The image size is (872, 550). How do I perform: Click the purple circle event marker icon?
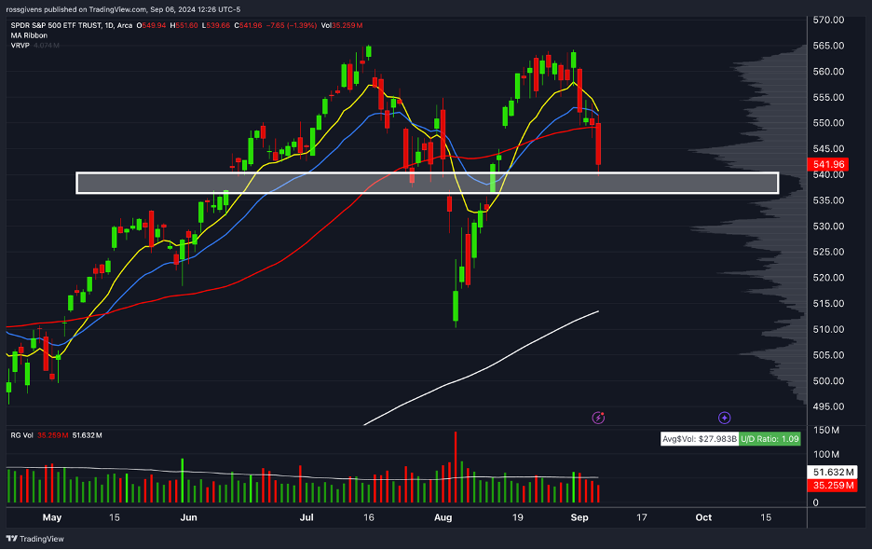724,418
